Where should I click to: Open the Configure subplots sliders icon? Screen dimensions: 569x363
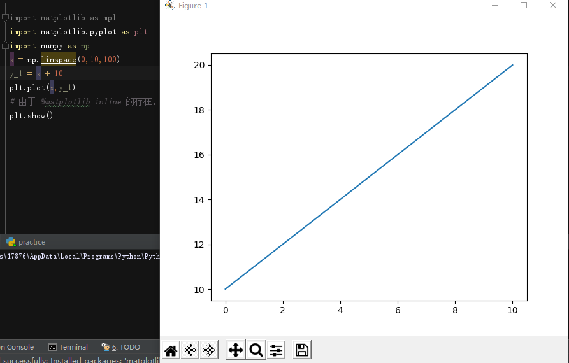pyautogui.click(x=276, y=350)
